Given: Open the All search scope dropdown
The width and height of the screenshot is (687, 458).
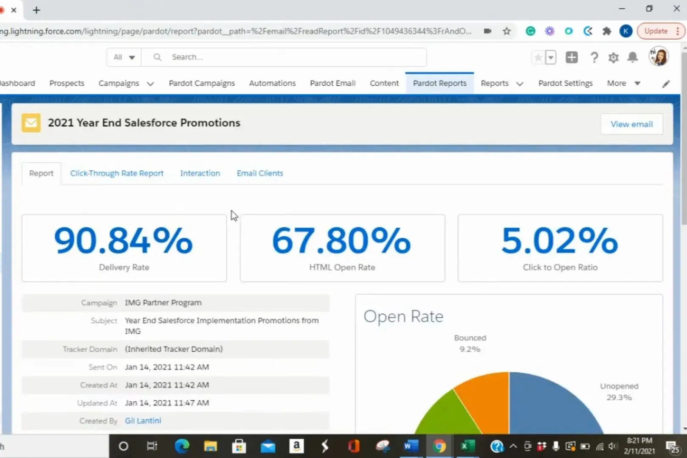Looking at the screenshot, I should (123, 57).
